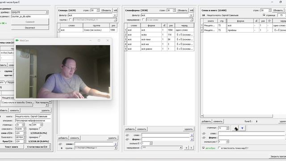Click удалить under Словарь table
This screenshot has height=161, width=286.
click(112, 138)
